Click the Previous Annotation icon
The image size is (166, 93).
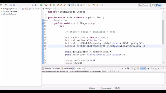[89, 5]
